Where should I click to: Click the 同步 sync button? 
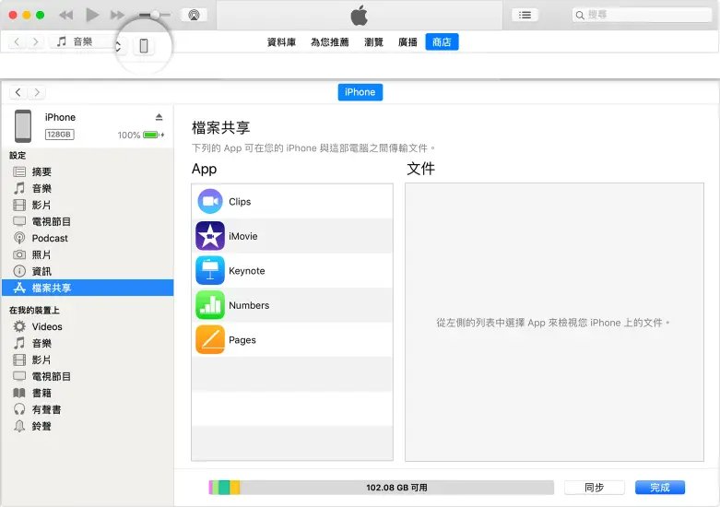coord(595,488)
